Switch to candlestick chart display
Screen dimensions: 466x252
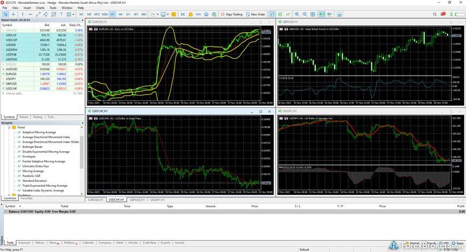[280, 14]
